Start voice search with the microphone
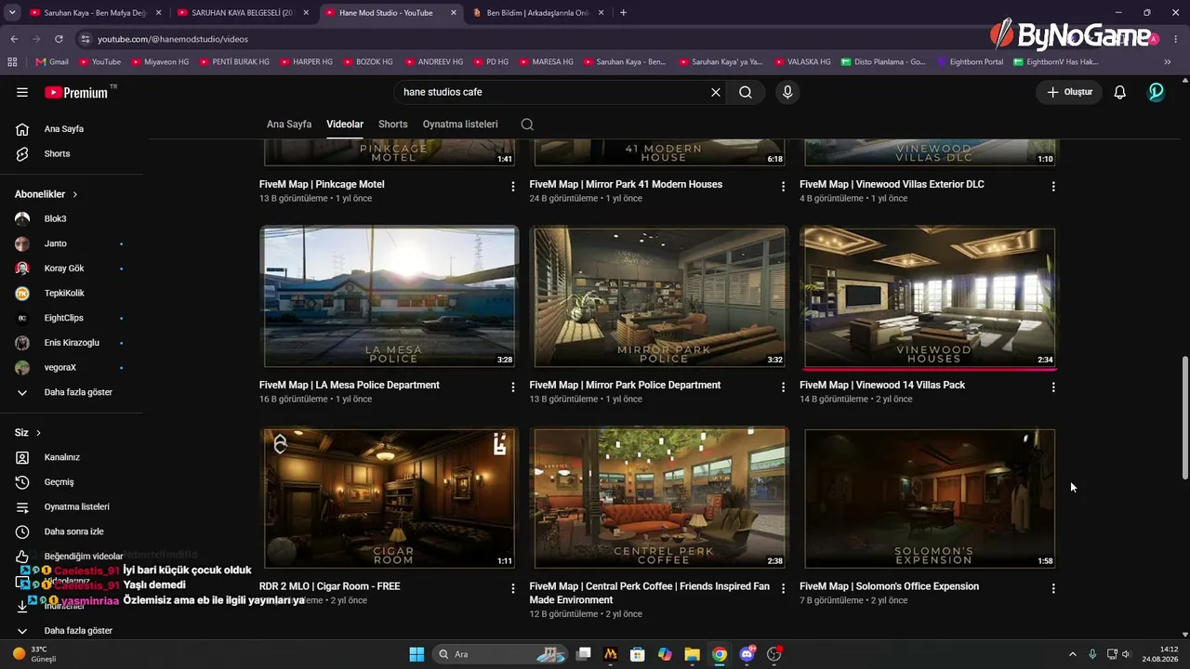Viewport: 1190px width, 669px height. point(787,92)
